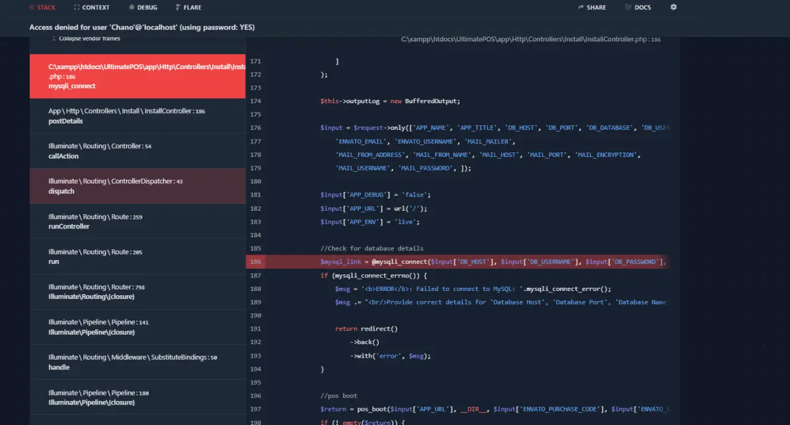Select the Controller callAction frame
This screenshot has width=790, height=425.
click(138, 151)
